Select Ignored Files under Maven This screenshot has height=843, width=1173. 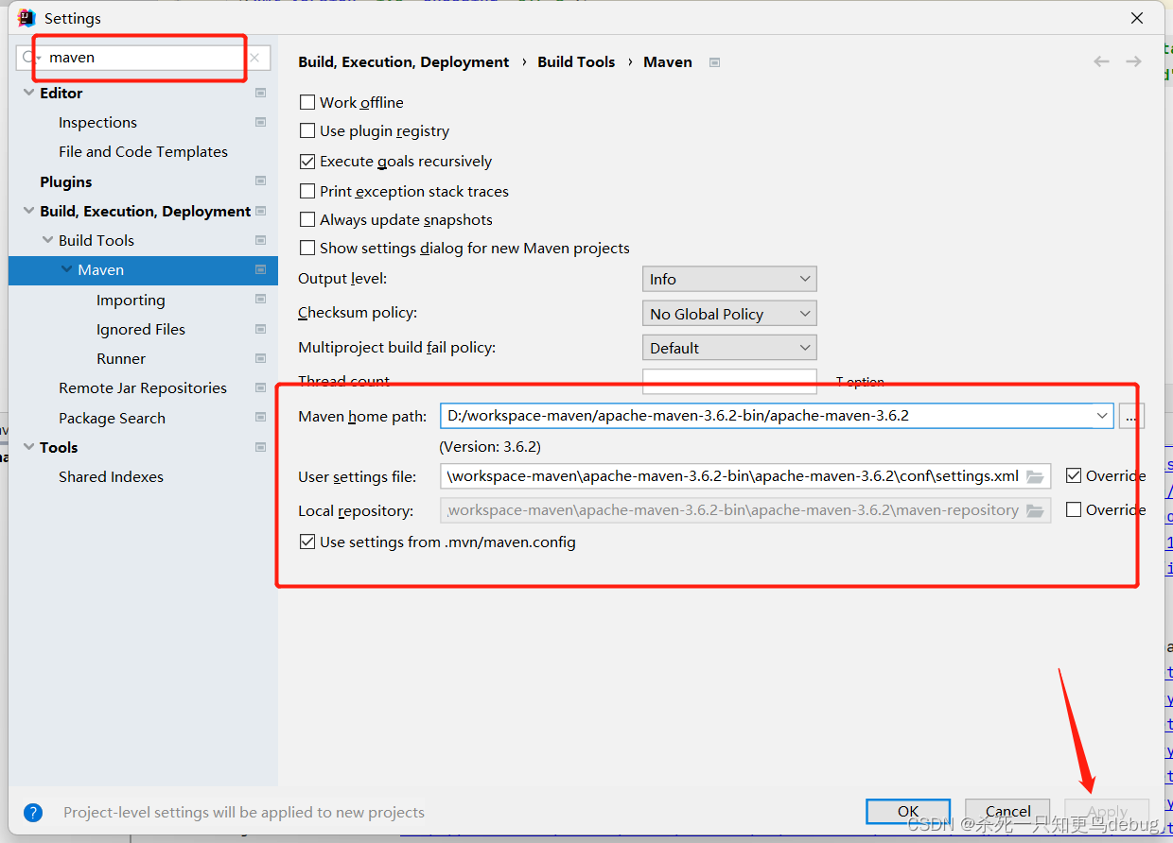(x=141, y=329)
